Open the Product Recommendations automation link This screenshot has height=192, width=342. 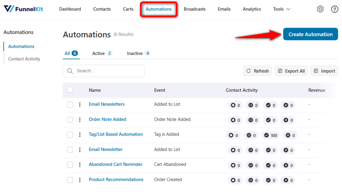(116, 179)
